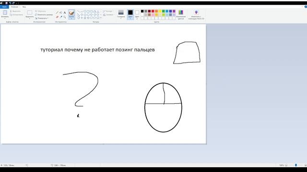Choose the Pentagon shape
Viewport: 307px width, 172px height.
coord(85,15)
